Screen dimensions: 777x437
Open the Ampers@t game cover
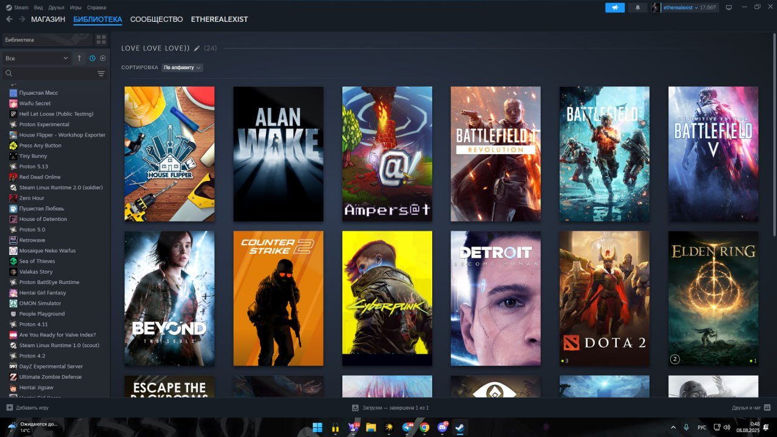pyautogui.click(x=387, y=154)
